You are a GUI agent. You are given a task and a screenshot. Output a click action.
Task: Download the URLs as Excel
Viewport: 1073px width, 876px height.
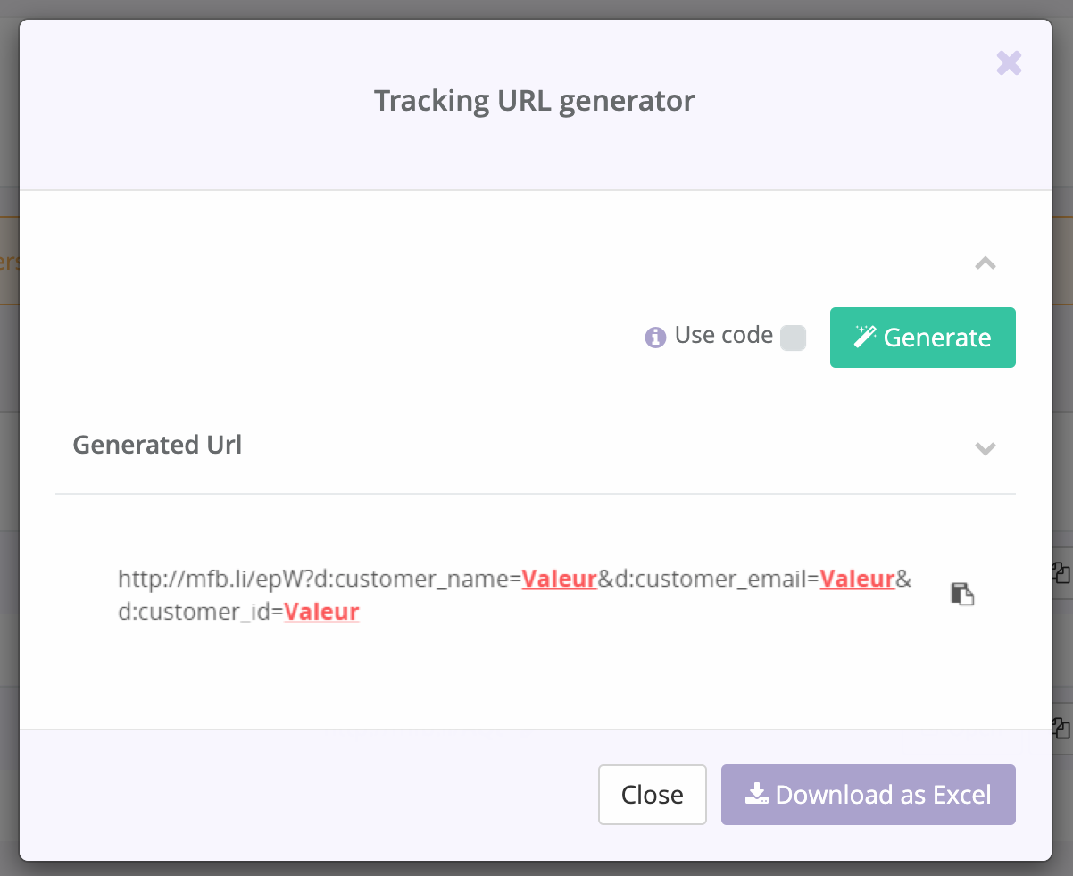pyautogui.click(x=868, y=795)
